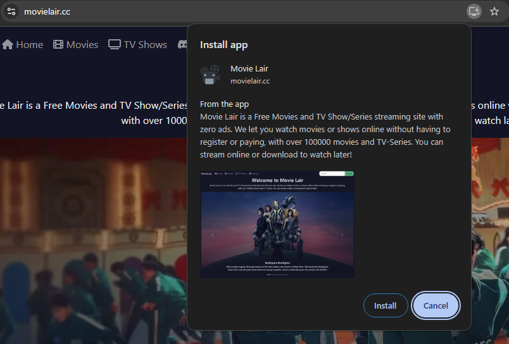Click the house icon beside Home
This screenshot has height=344, width=509.
click(x=8, y=44)
